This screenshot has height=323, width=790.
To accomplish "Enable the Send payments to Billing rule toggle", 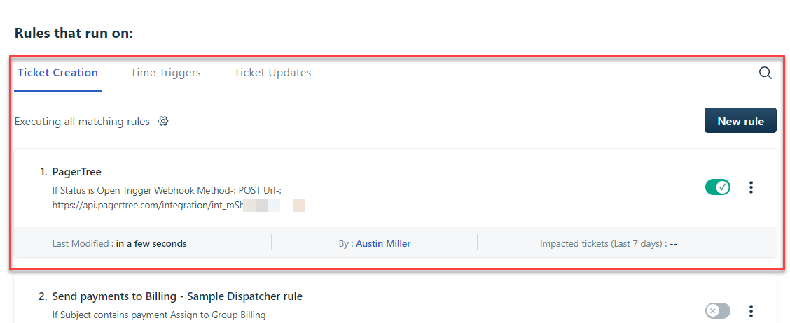I will [717, 310].
